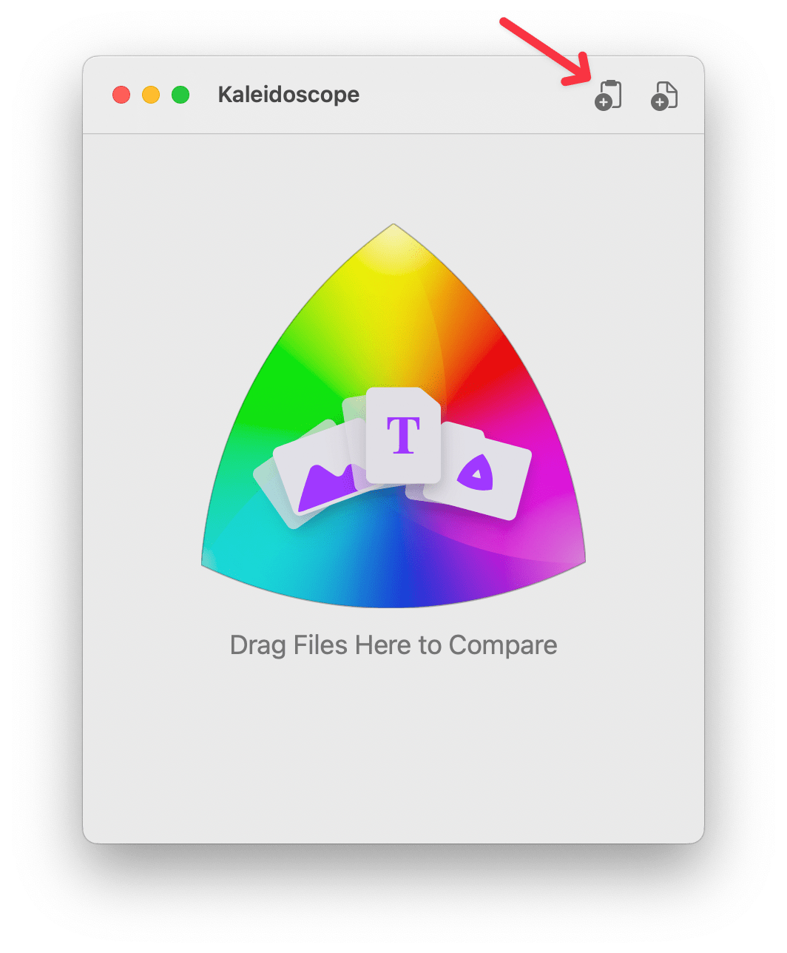Click the add file comparison icon

664,95
